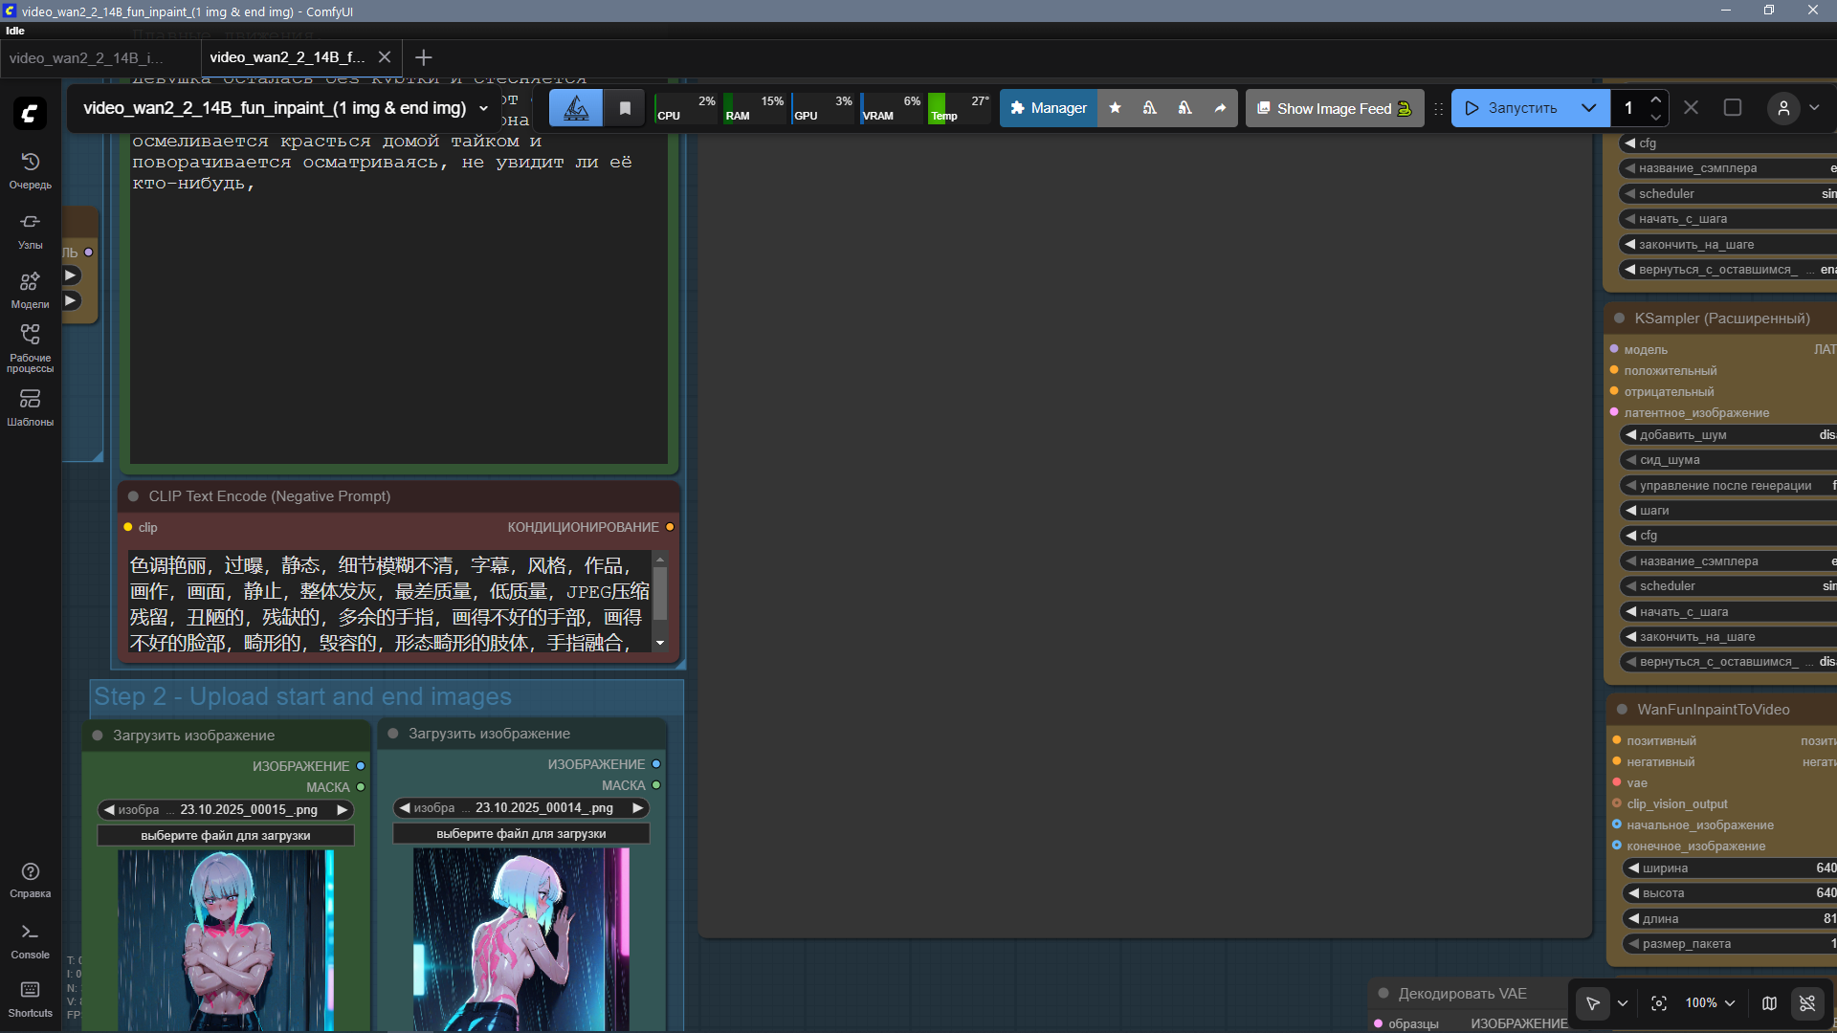This screenshot has height=1033, width=1837.
Task: Click the share arrow icon in toolbar
Action: click(x=1220, y=108)
